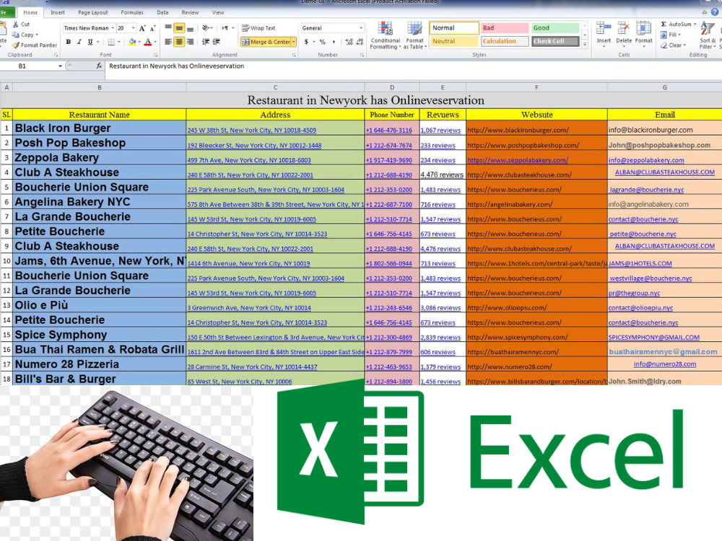Screen dimensions: 722x541
Task: Switch to the Formulas tab
Action: tap(132, 12)
